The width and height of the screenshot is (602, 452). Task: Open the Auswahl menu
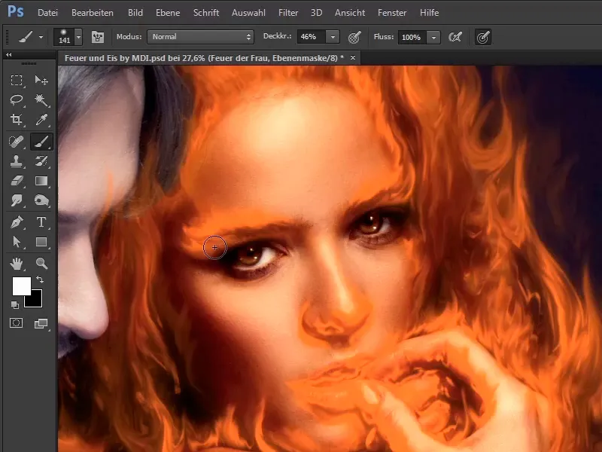coord(248,13)
